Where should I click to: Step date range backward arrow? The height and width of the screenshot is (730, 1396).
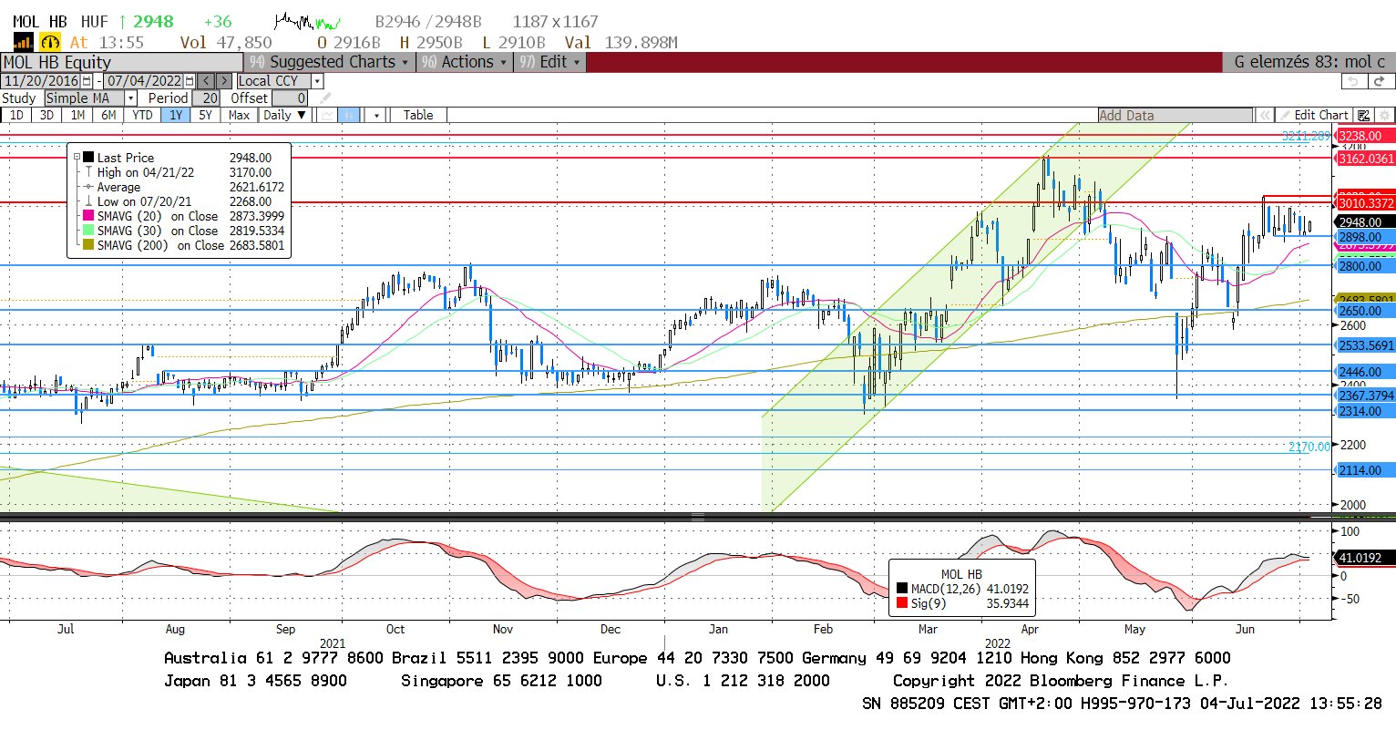pyautogui.click(x=206, y=81)
